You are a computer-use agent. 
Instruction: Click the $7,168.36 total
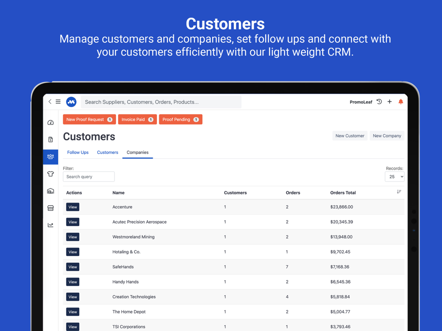(339, 267)
